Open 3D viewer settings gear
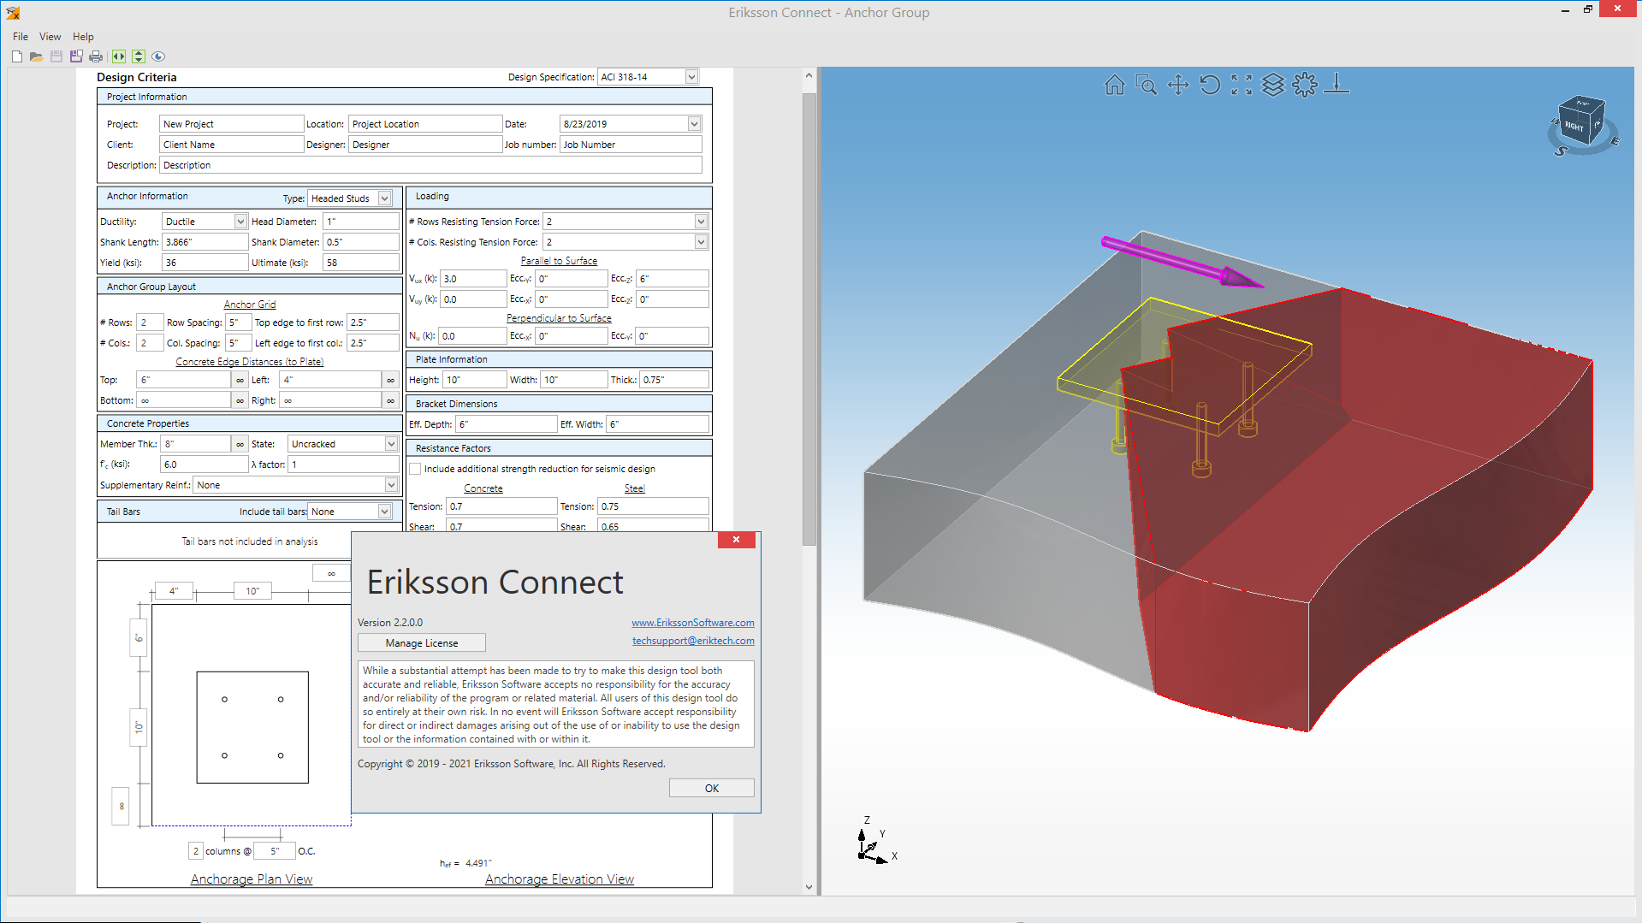The width and height of the screenshot is (1642, 923). point(1305,85)
